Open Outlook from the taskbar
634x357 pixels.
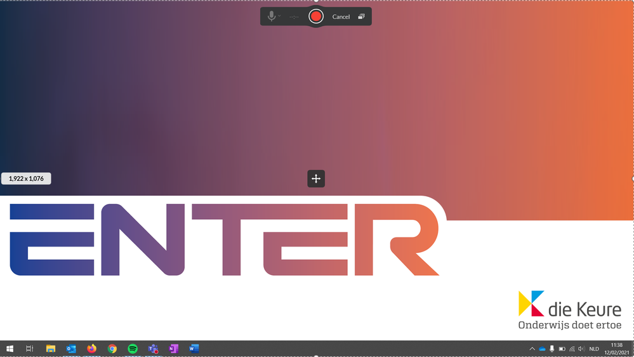click(x=71, y=349)
